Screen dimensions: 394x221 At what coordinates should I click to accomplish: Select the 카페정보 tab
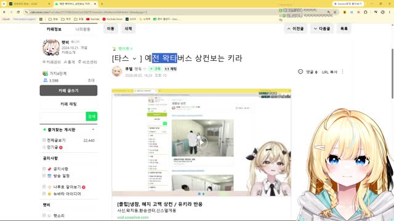(x=54, y=29)
